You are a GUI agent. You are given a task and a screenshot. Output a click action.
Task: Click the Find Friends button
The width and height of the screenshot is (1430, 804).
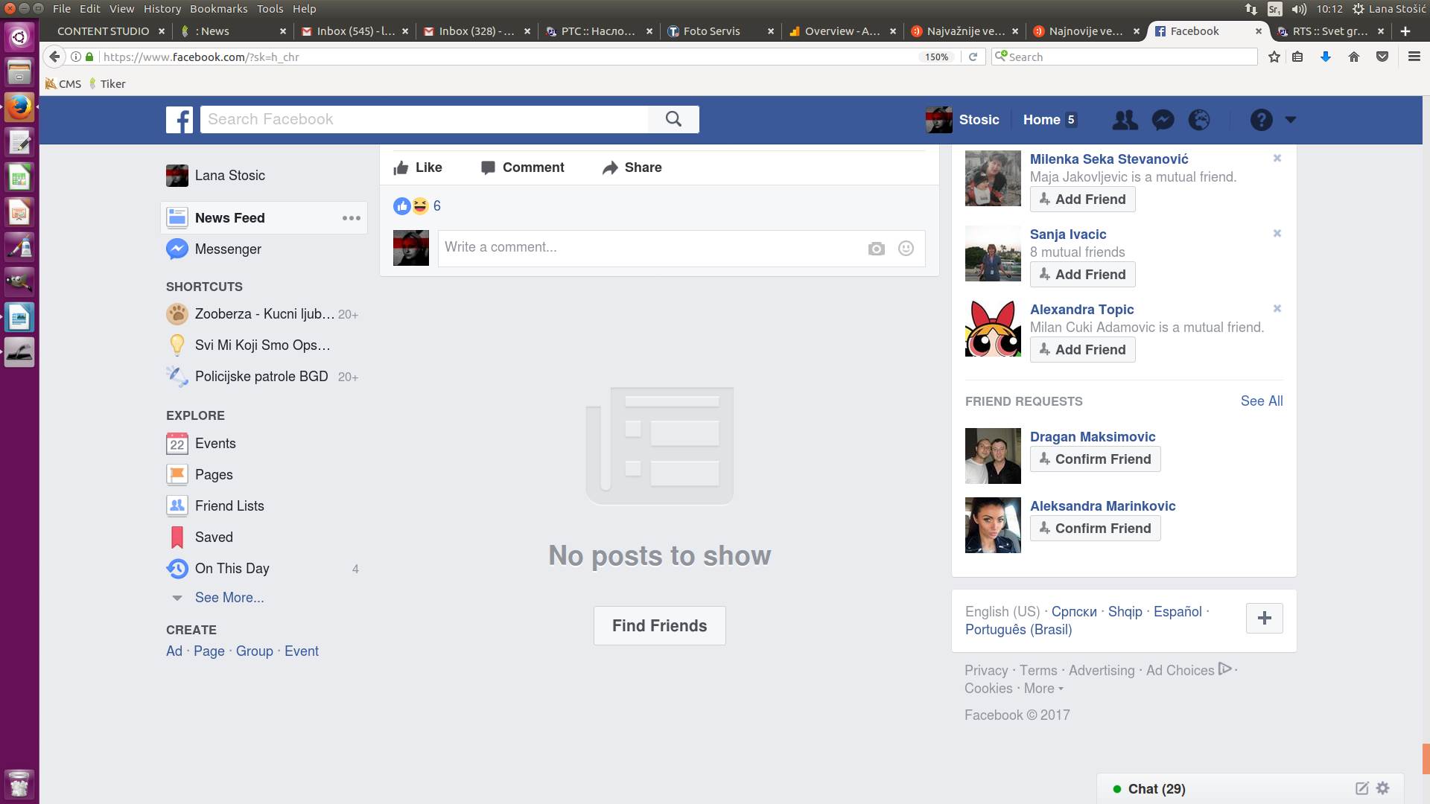point(659,626)
